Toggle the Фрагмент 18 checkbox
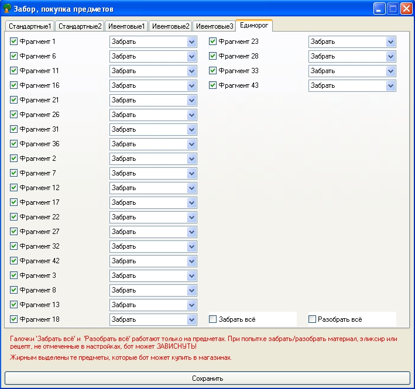 14,319
